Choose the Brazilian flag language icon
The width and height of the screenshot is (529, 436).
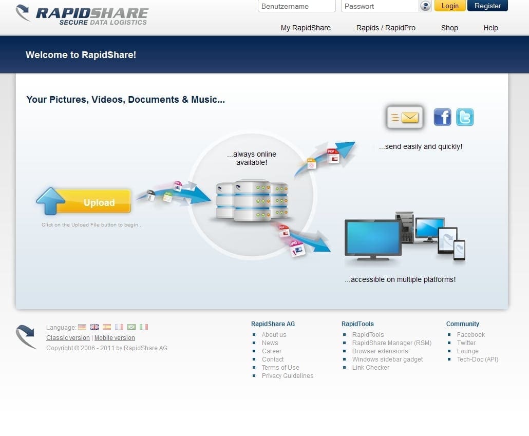click(131, 327)
